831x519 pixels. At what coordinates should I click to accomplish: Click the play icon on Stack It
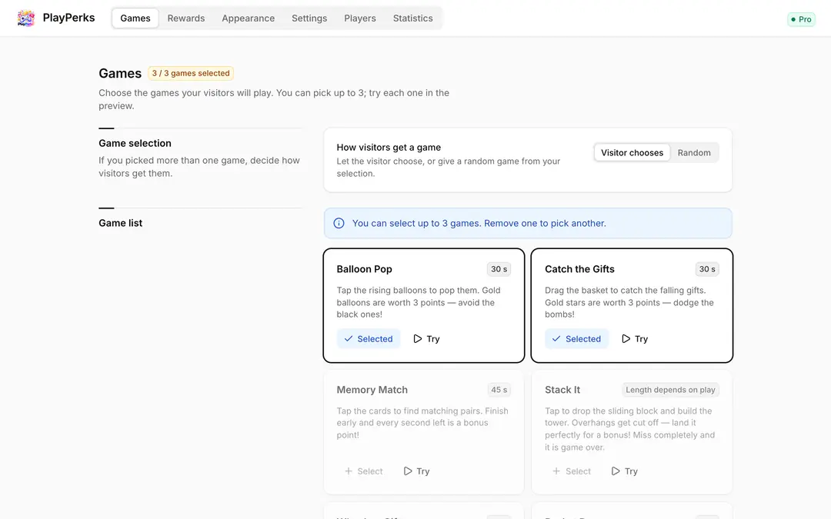[616, 471]
